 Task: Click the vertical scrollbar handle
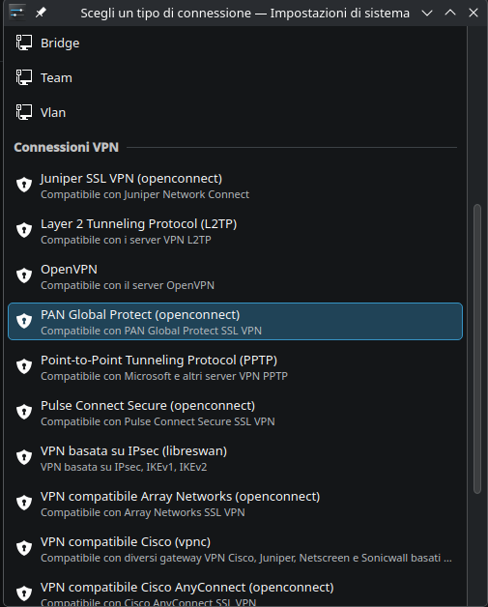pos(477,349)
